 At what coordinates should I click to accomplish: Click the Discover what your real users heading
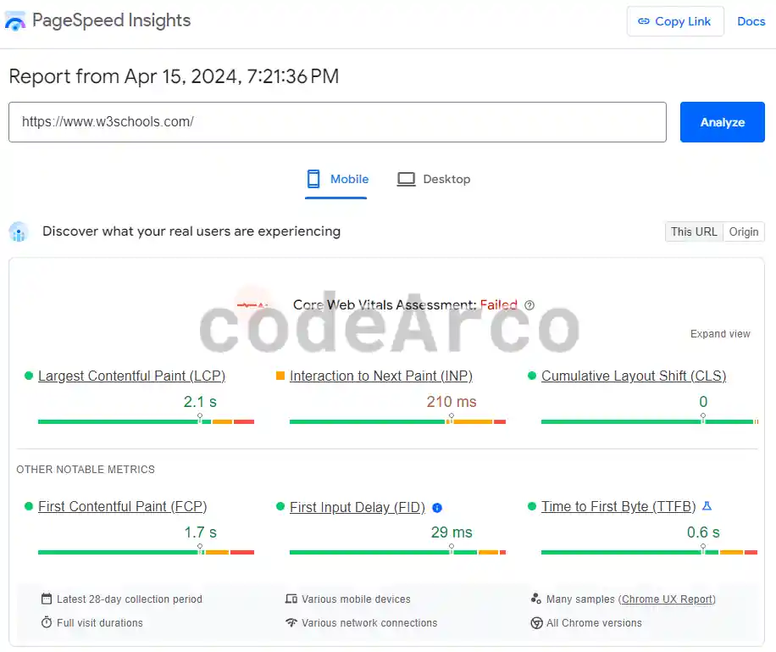coord(191,231)
